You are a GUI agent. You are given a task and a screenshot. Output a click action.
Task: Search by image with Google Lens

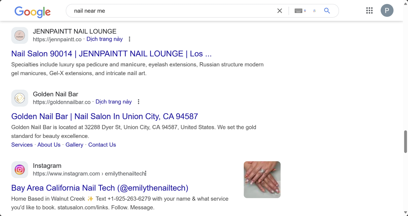(314, 11)
